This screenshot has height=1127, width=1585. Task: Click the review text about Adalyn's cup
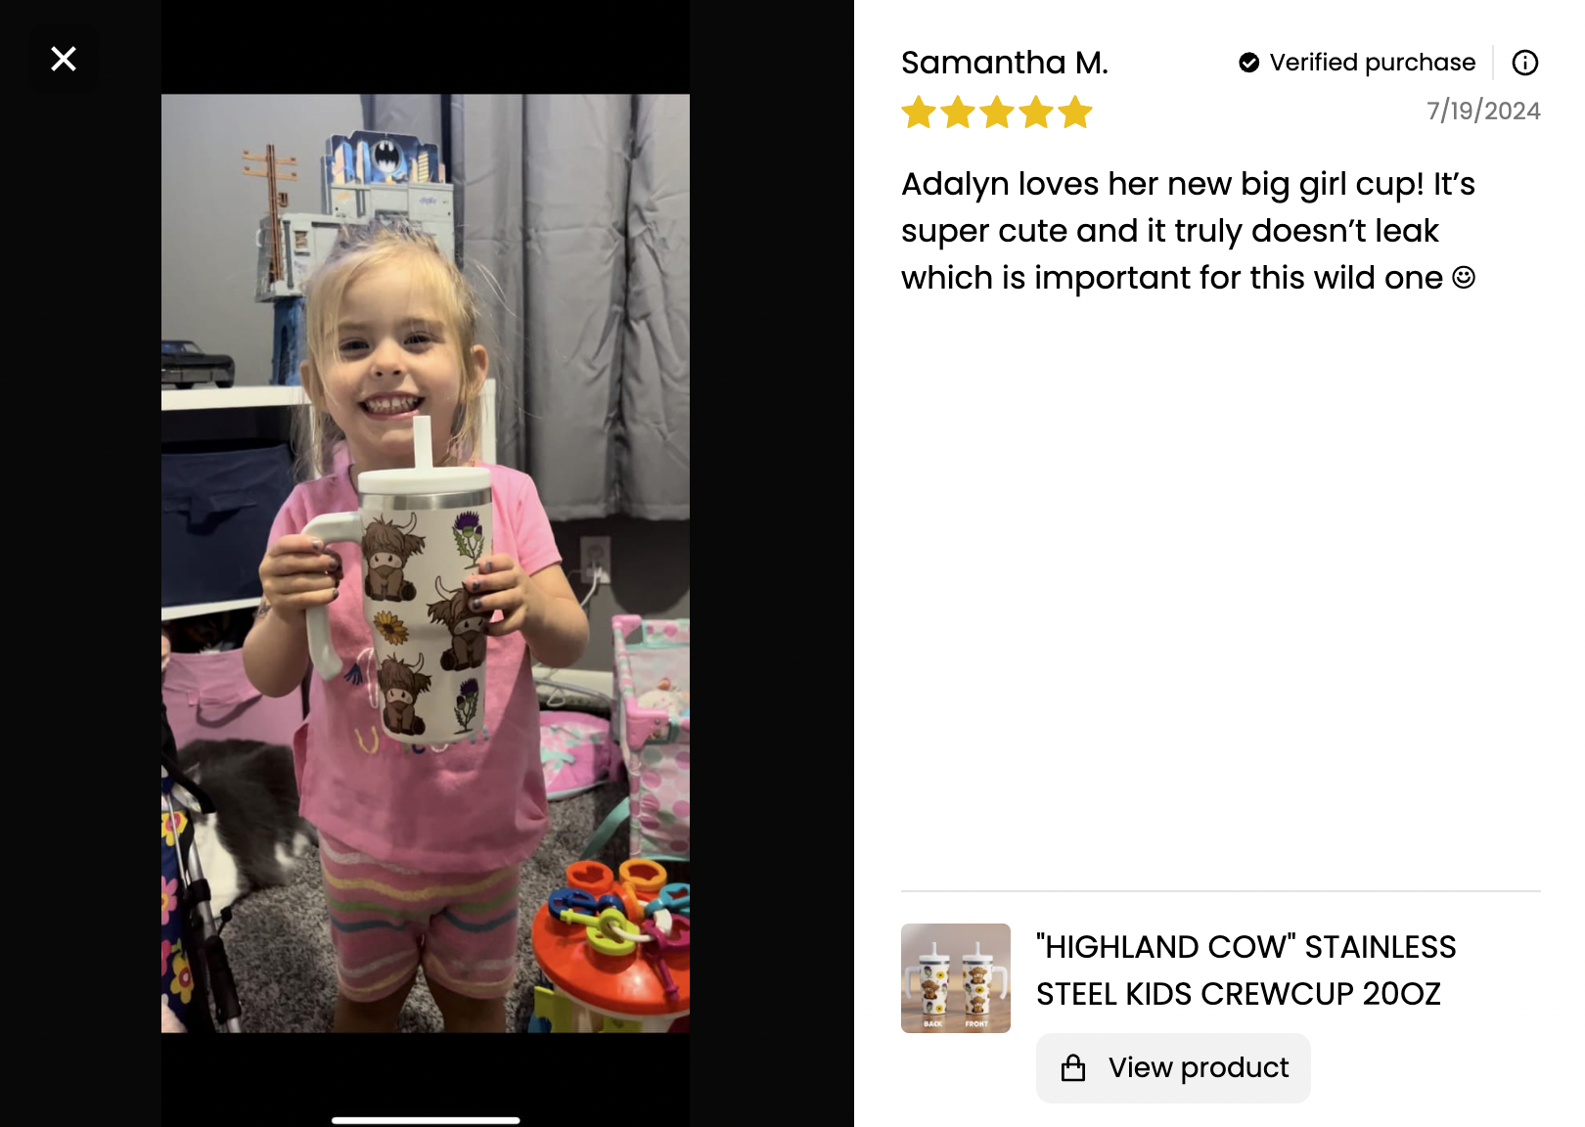coord(1188,231)
